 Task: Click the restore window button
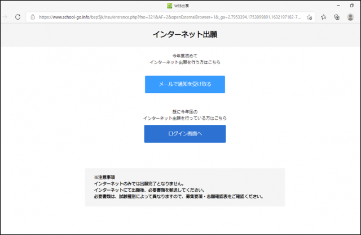tap(351, 6)
